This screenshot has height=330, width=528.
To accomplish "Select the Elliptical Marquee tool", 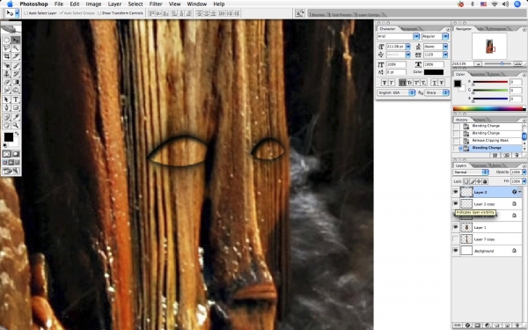I will 6,40.
